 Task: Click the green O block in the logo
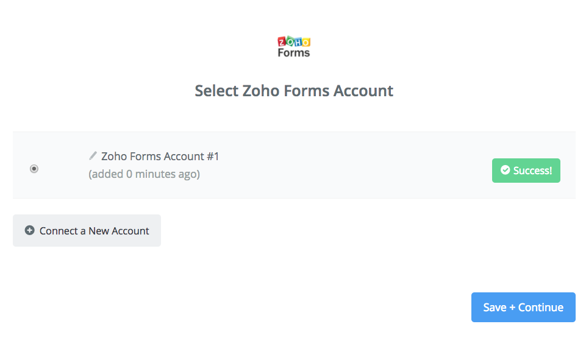point(290,41)
